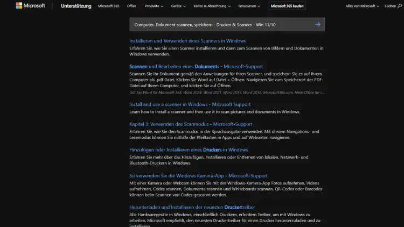Select Office in the top navigation
The height and width of the screenshot is (227, 404).
(131, 6)
